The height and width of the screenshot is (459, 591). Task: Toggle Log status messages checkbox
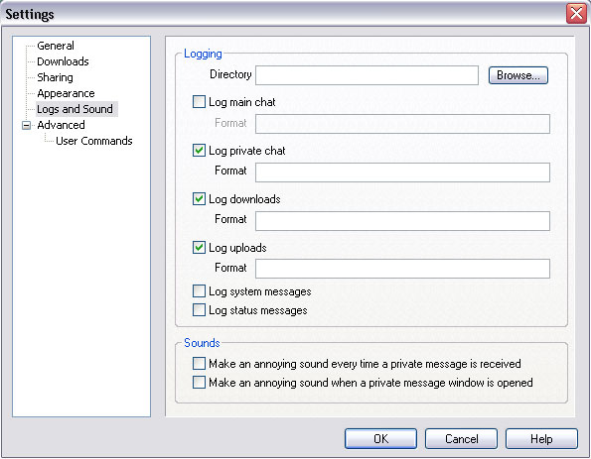(199, 310)
